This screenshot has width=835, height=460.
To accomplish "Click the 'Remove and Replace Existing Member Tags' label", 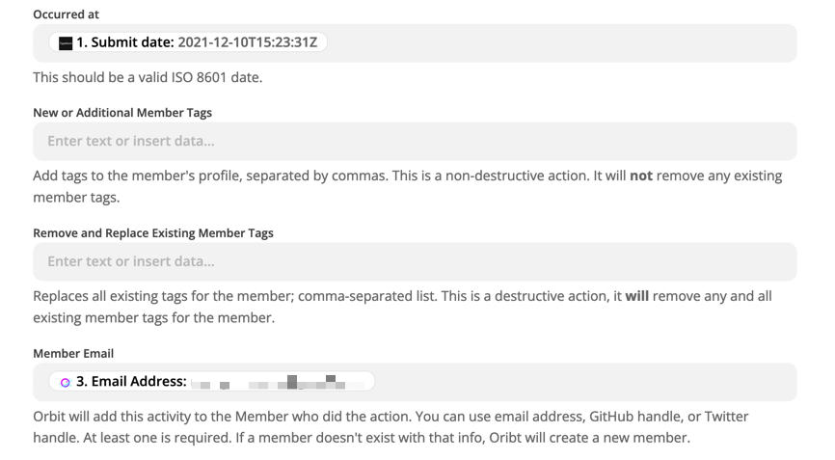I will coord(153,233).
